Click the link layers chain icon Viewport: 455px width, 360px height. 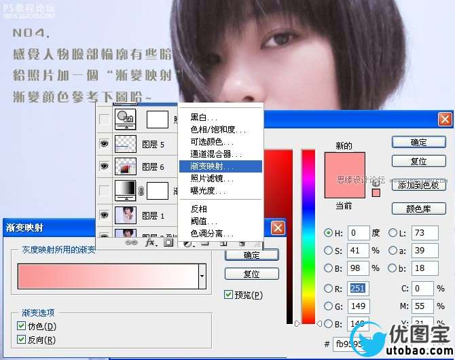pos(131,242)
